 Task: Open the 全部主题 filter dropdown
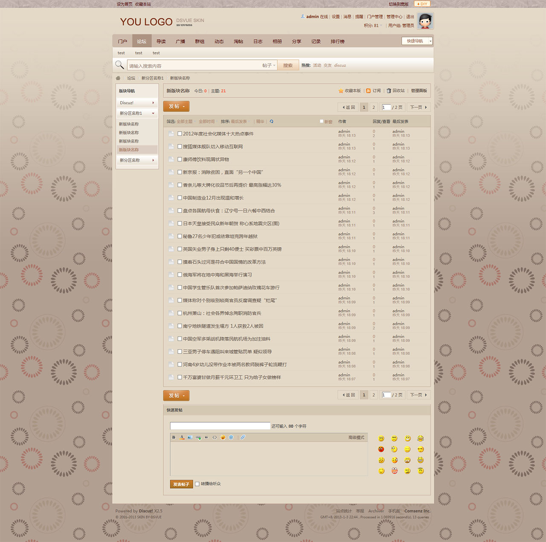pyautogui.click(x=186, y=122)
